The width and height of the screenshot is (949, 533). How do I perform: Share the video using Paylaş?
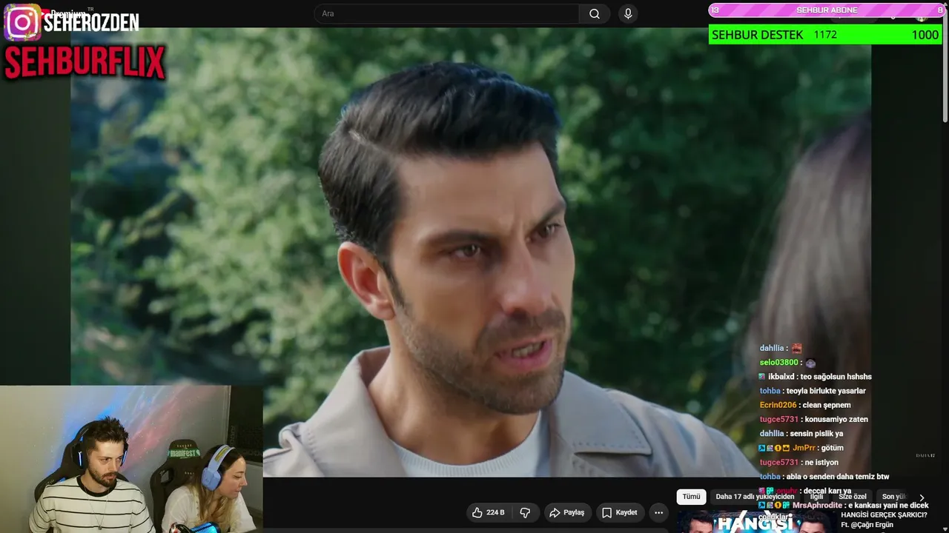pos(567,512)
